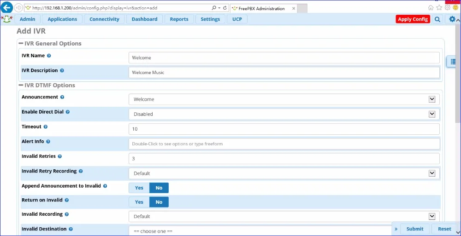
Task: Open the FreePBX search magnifier icon
Action: point(437,19)
